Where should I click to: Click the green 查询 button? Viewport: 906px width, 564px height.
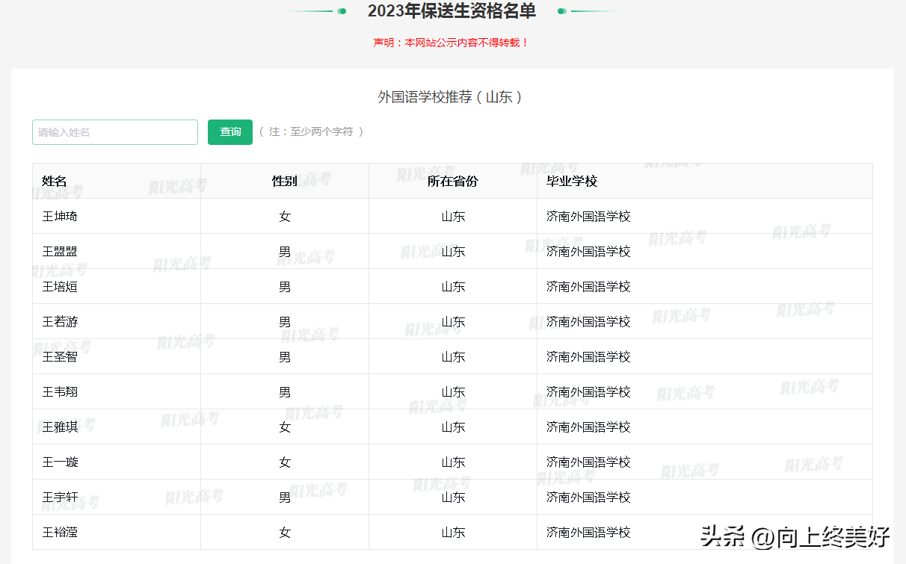pos(230,132)
